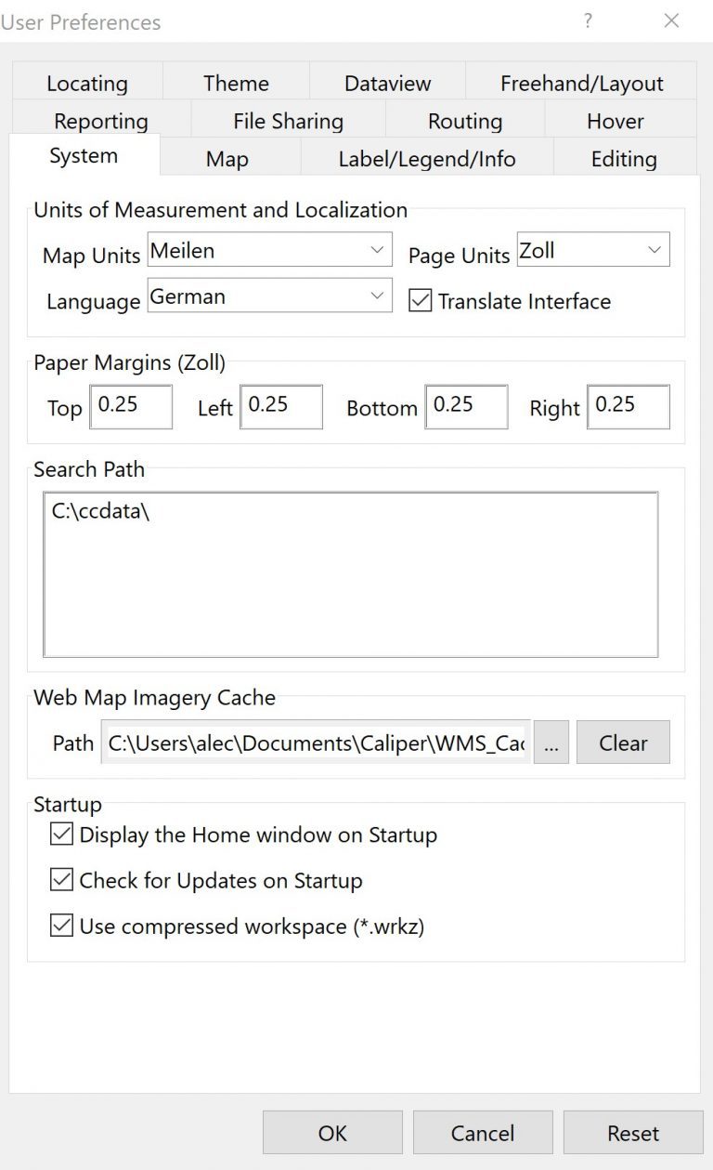The width and height of the screenshot is (713, 1170).
Task: Expand the Language selection dropdown
Action: [x=377, y=296]
